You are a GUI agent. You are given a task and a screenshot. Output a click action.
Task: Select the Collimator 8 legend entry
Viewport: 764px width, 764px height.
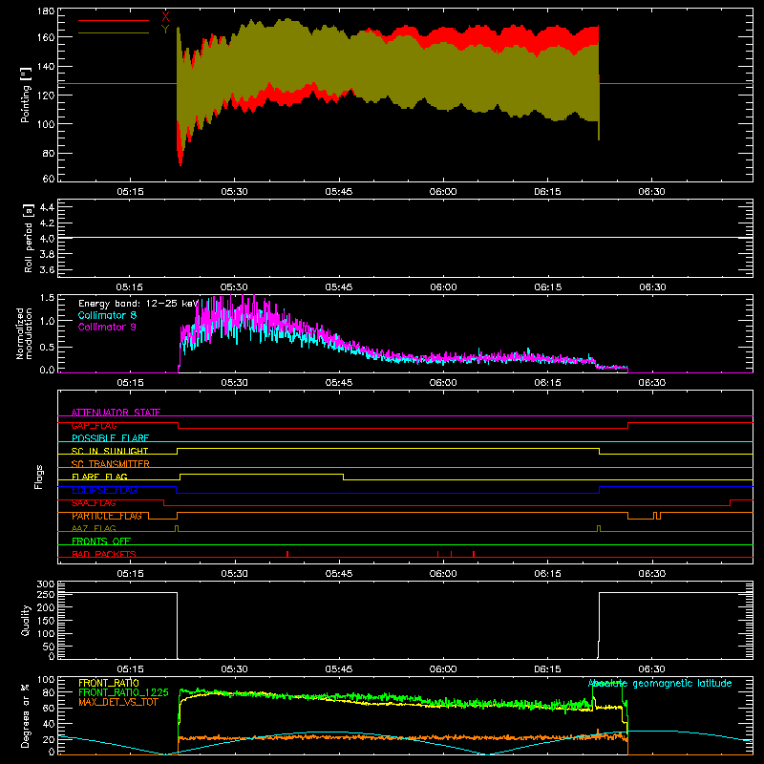pos(107,315)
